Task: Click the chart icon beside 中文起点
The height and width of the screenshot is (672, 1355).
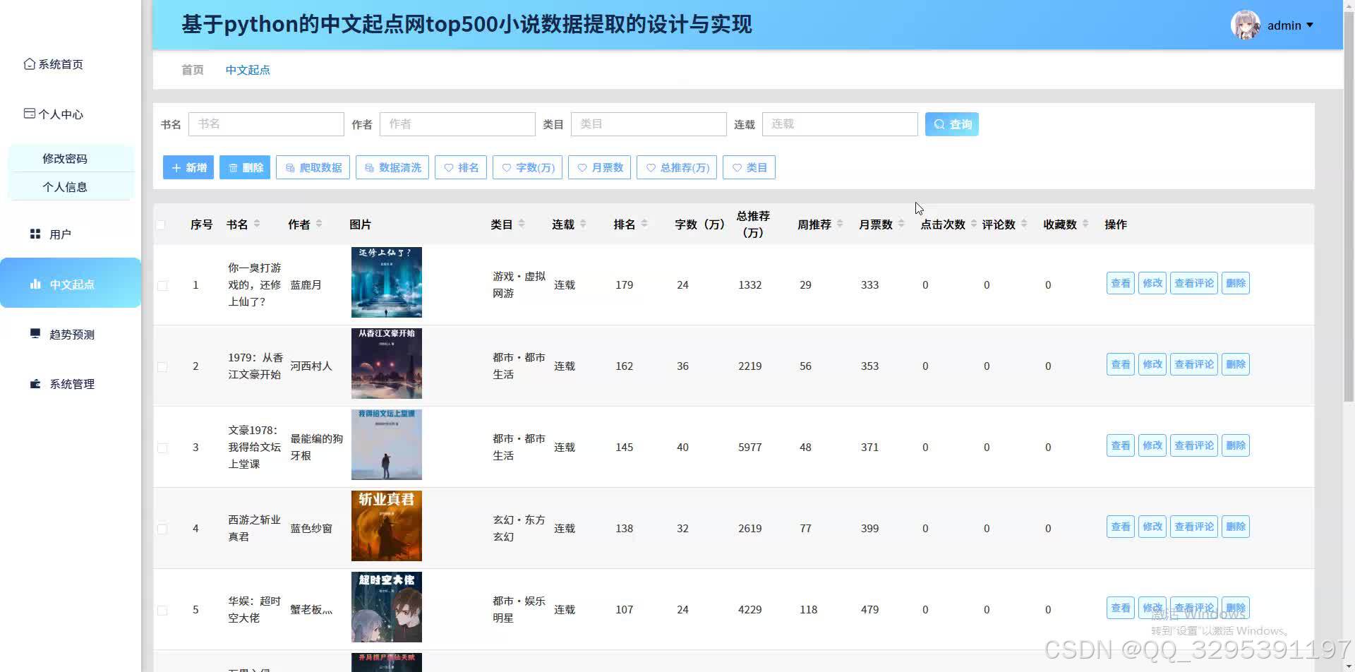Action: [35, 284]
